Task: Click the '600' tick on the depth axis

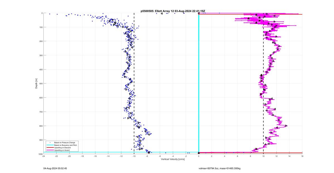Action: 41,98
